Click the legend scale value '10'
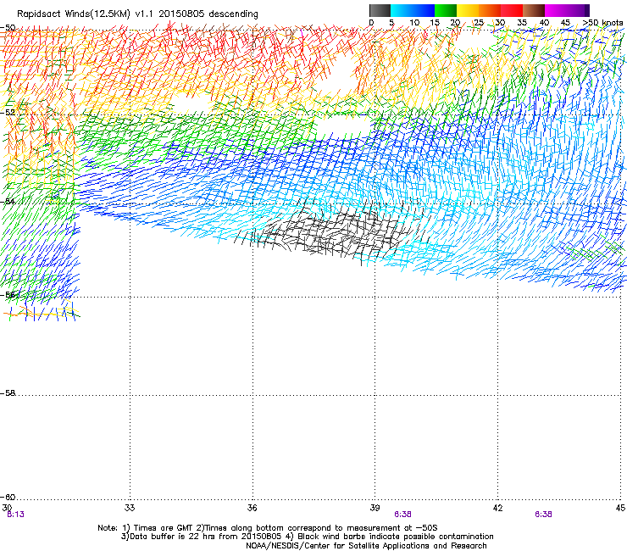 pyautogui.click(x=414, y=23)
